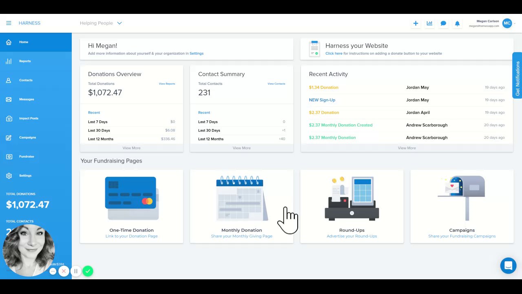Click the webcam presenter video bubble
522x294 pixels.
pyautogui.click(x=29, y=250)
